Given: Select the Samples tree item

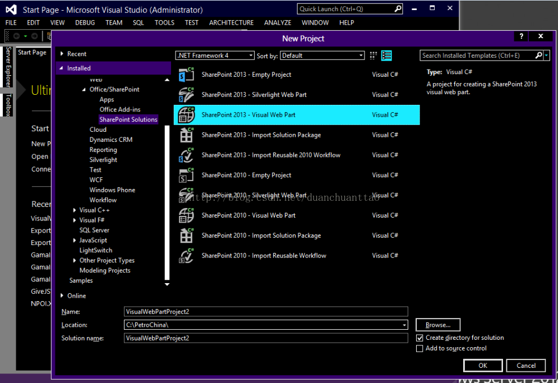Looking at the screenshot, I should coord(81,280).
